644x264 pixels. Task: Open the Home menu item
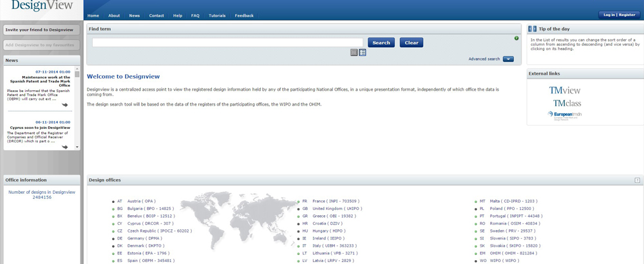tap(93, 15)
